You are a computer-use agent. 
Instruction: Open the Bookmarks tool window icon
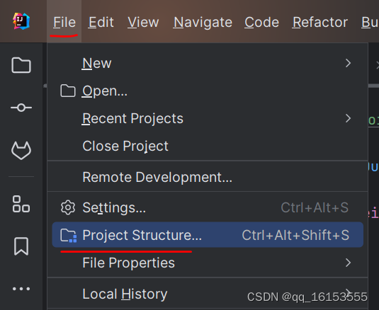point(21,246)
